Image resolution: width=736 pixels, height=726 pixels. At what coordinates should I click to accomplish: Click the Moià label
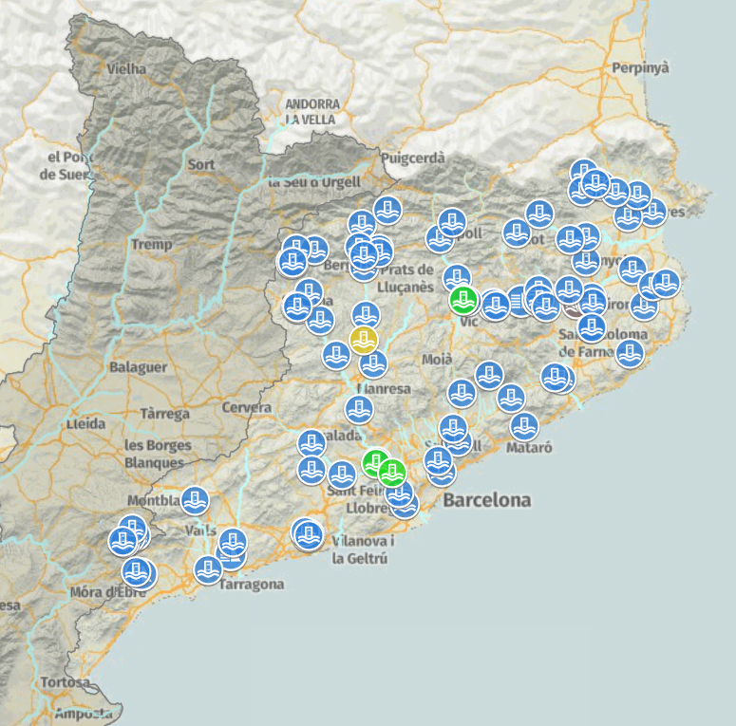437,360
